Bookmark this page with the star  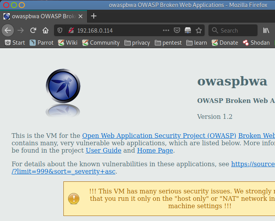pos(198,30)
